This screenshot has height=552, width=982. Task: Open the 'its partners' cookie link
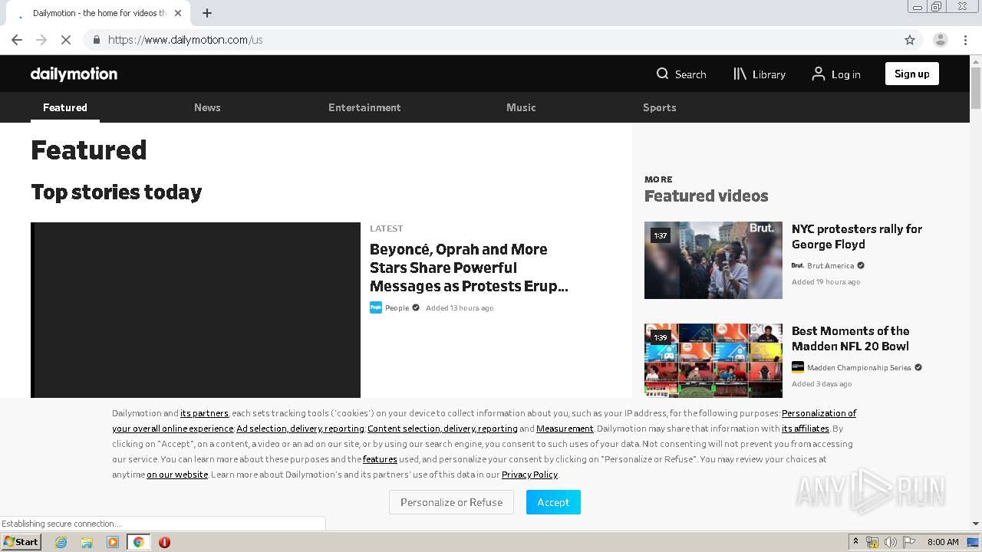[x=204, y=413]
